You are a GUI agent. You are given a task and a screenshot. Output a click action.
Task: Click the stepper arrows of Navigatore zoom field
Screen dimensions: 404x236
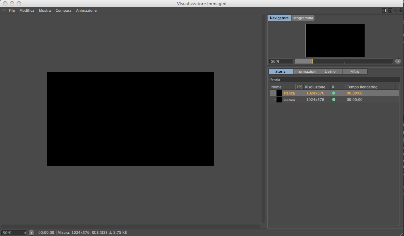293,61
